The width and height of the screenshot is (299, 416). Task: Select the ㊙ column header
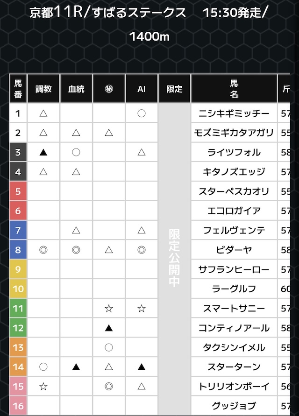coord(109,89)
